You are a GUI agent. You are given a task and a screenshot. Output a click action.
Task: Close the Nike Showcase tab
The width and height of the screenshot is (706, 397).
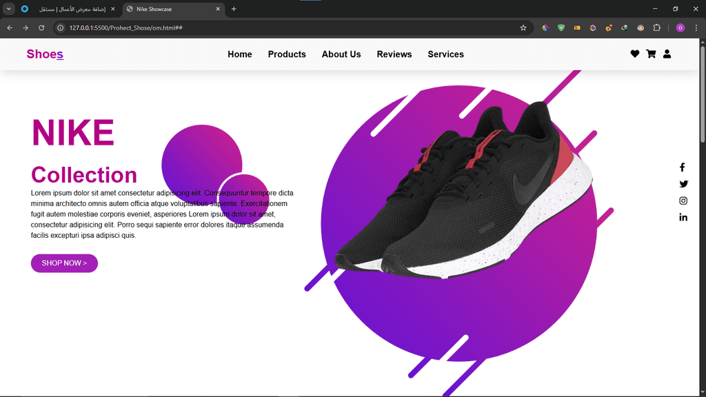pyautogui.click(x=218, y=9)
